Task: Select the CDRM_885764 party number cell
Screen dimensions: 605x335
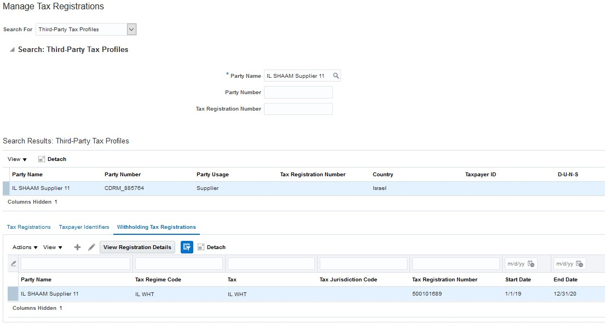Action: pos(124,188)
